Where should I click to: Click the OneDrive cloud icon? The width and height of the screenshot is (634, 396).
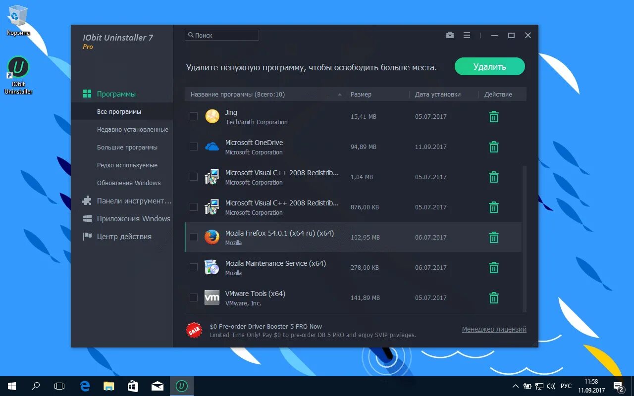point(212,147)
